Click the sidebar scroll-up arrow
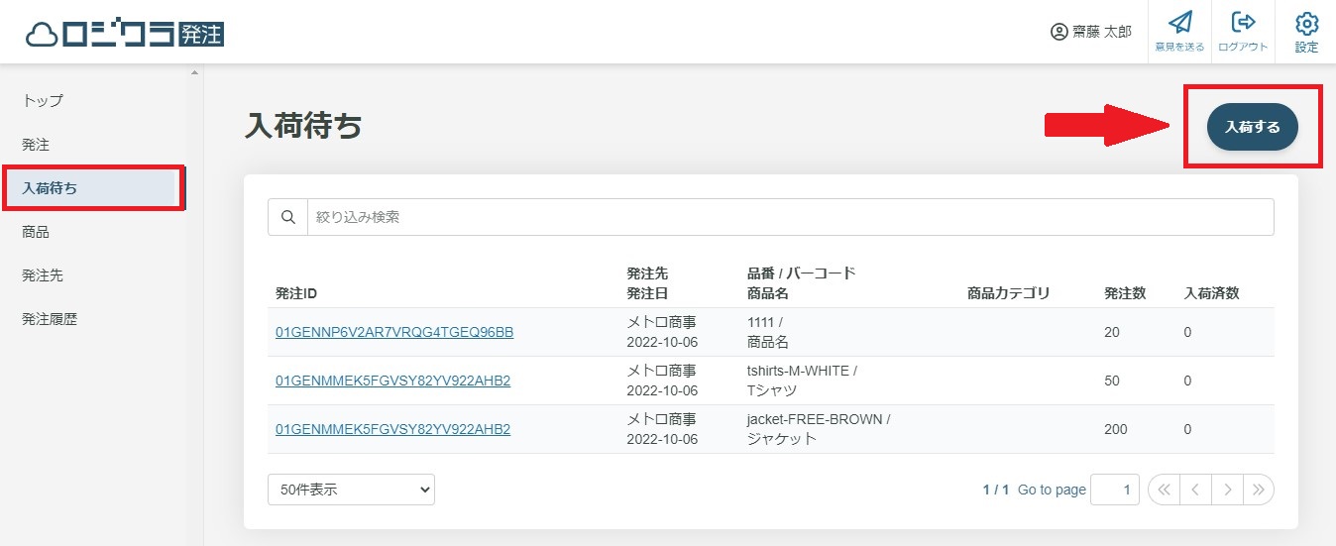1336x546 pixels. click(x=194, y=71)
